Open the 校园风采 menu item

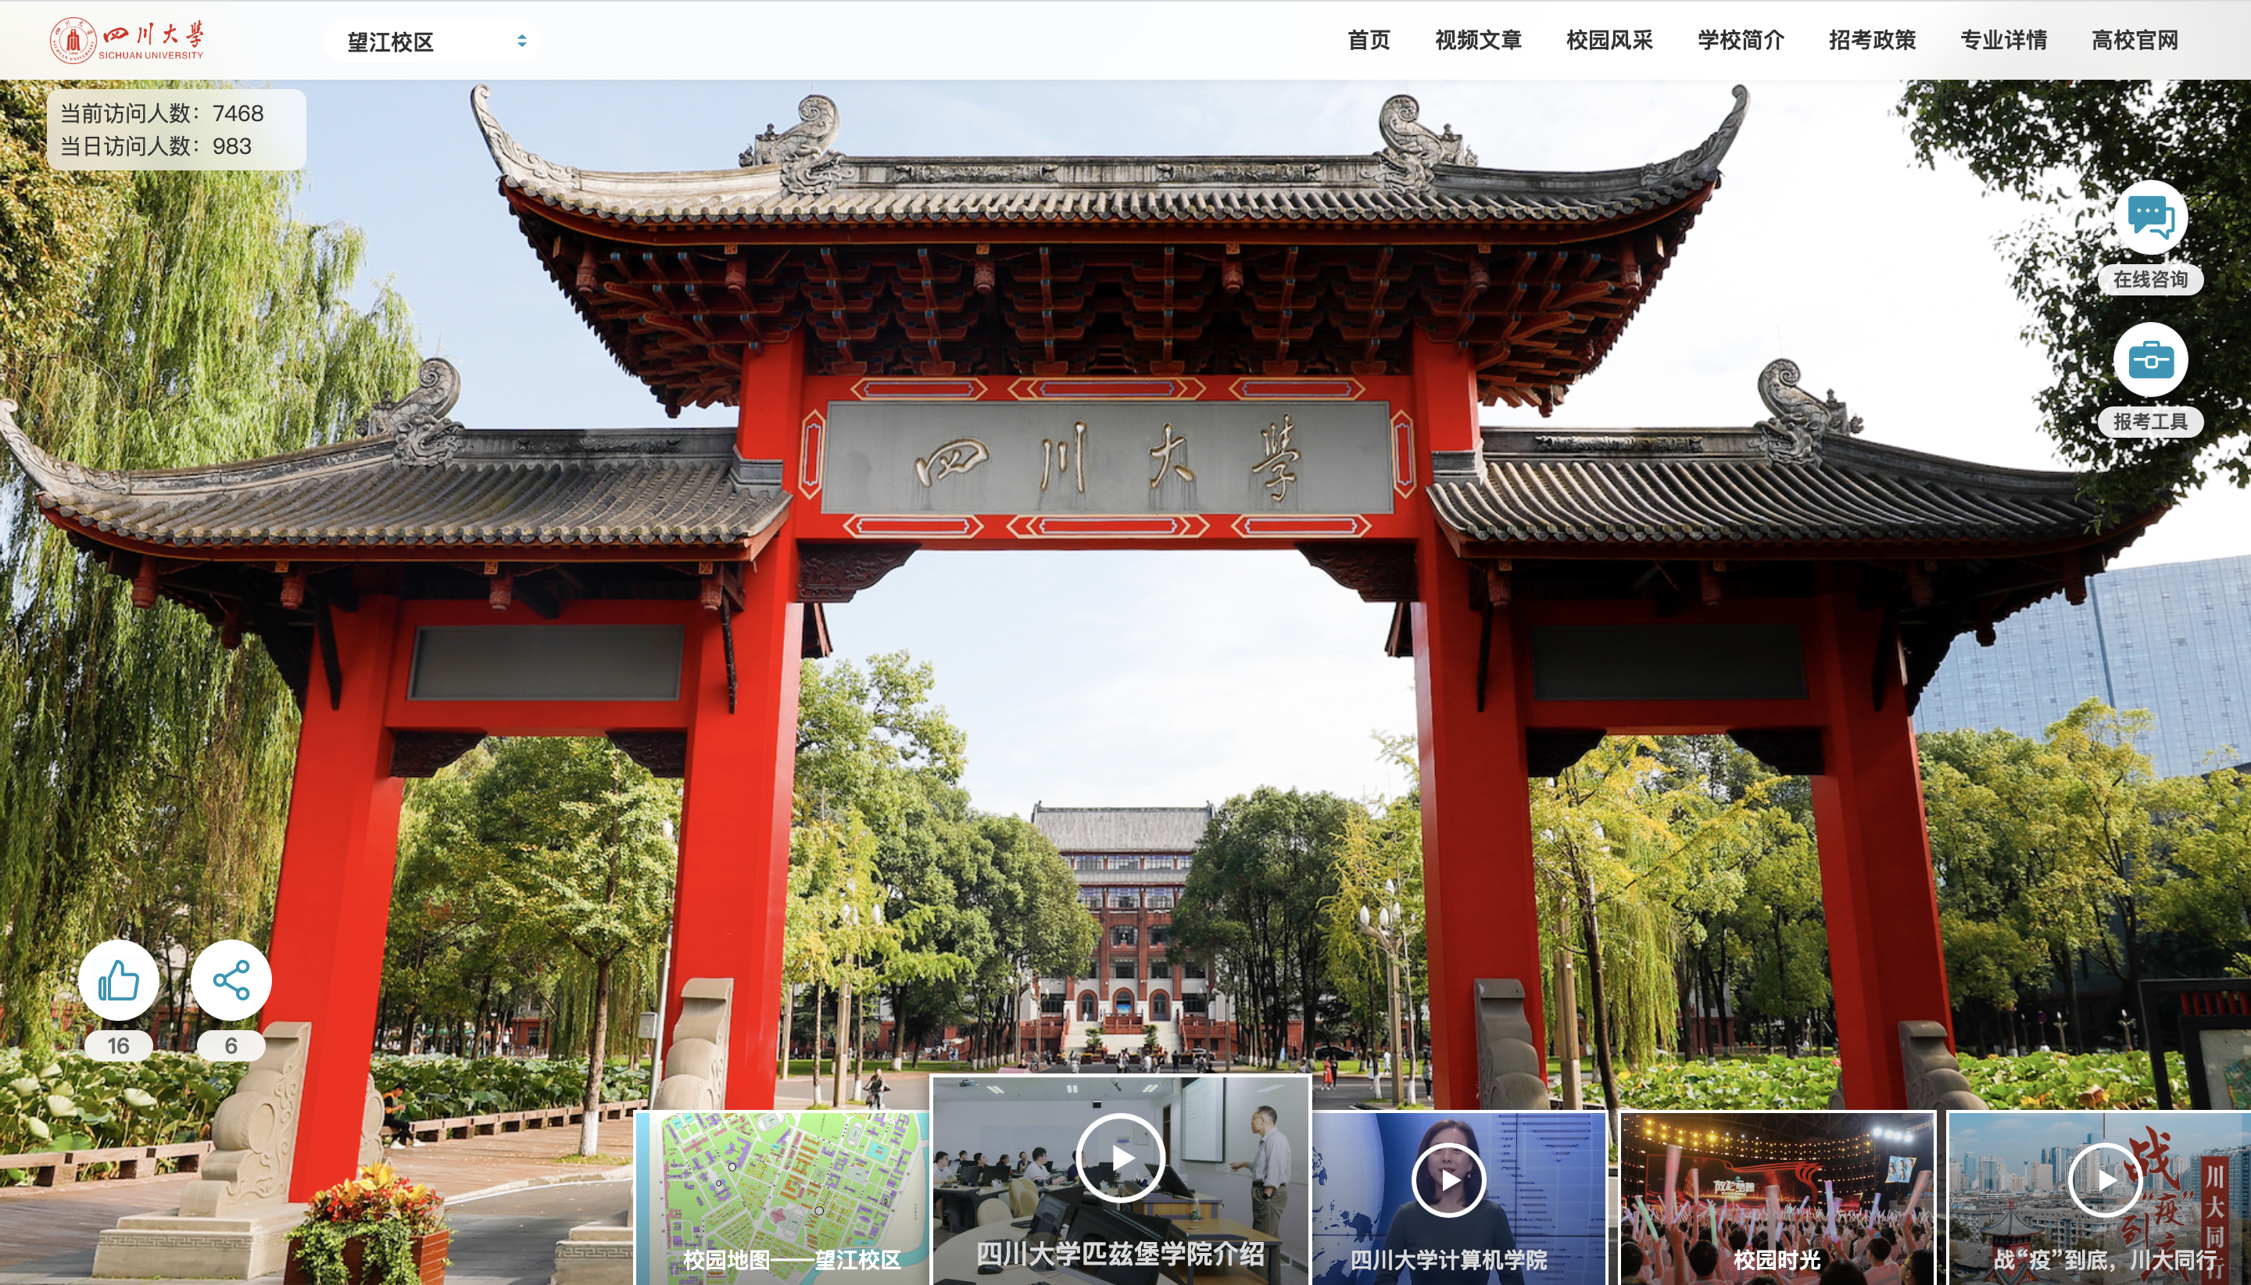click(x=1609, y=41)
